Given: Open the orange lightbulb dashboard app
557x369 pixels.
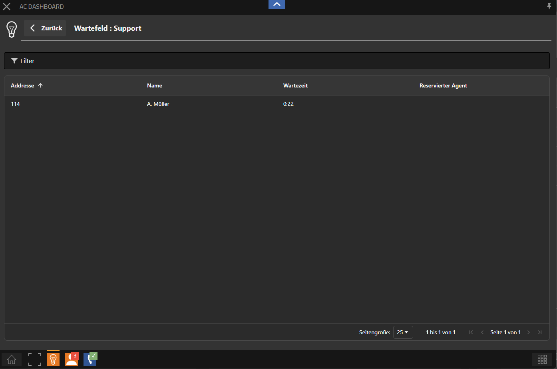Looking at the screenshot, I should point(53,359).
